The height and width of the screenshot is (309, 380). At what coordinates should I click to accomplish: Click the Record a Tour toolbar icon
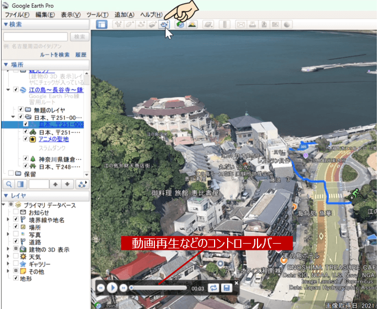(x=165, y=25)
